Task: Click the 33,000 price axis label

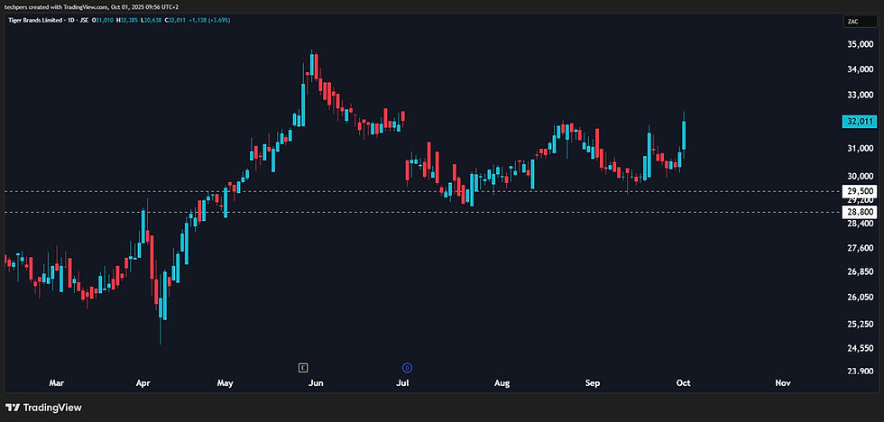Action: (x=861, y=96)
